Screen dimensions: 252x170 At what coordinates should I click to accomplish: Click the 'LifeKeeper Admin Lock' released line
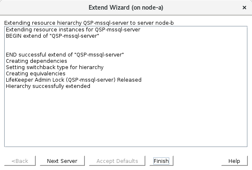tap(73, 80)
